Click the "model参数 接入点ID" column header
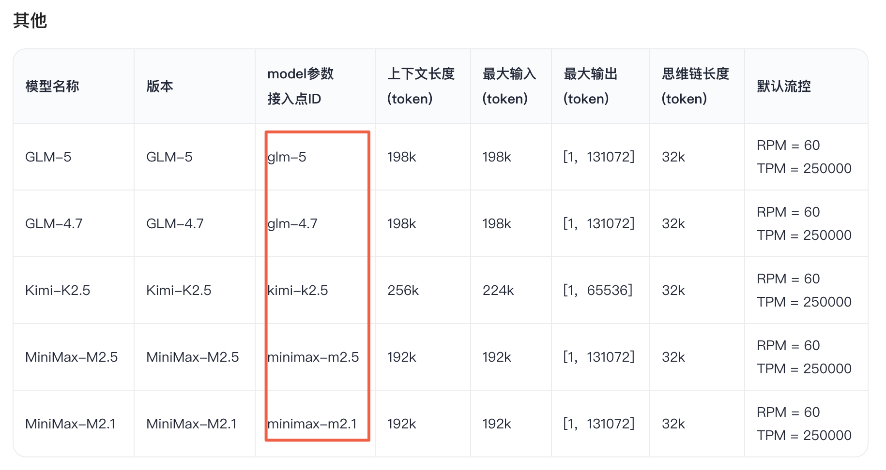Image resolution: width=886 pixels, height=470 pixels. click(300, 87)
